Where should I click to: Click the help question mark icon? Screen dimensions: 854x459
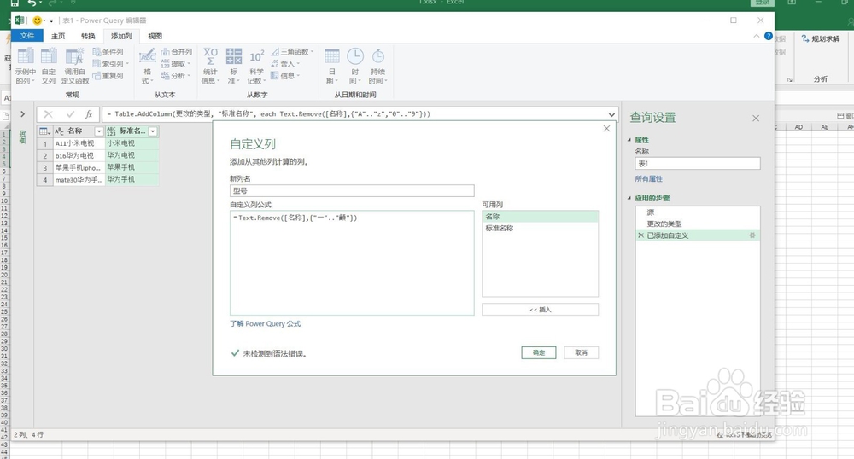tap(768, 36)
